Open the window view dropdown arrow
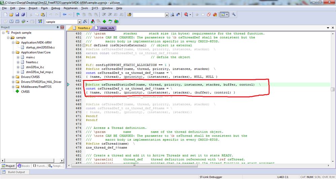Screen dimensions: 336x179 (x=227, y=15)
